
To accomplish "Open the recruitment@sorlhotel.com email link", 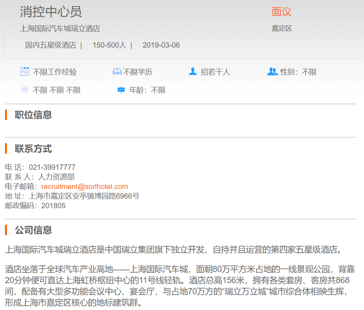I will 84,187.
